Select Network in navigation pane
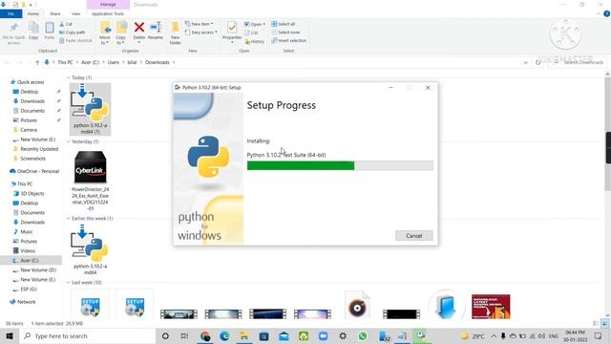The image size is (611, 344). (26, 302)
